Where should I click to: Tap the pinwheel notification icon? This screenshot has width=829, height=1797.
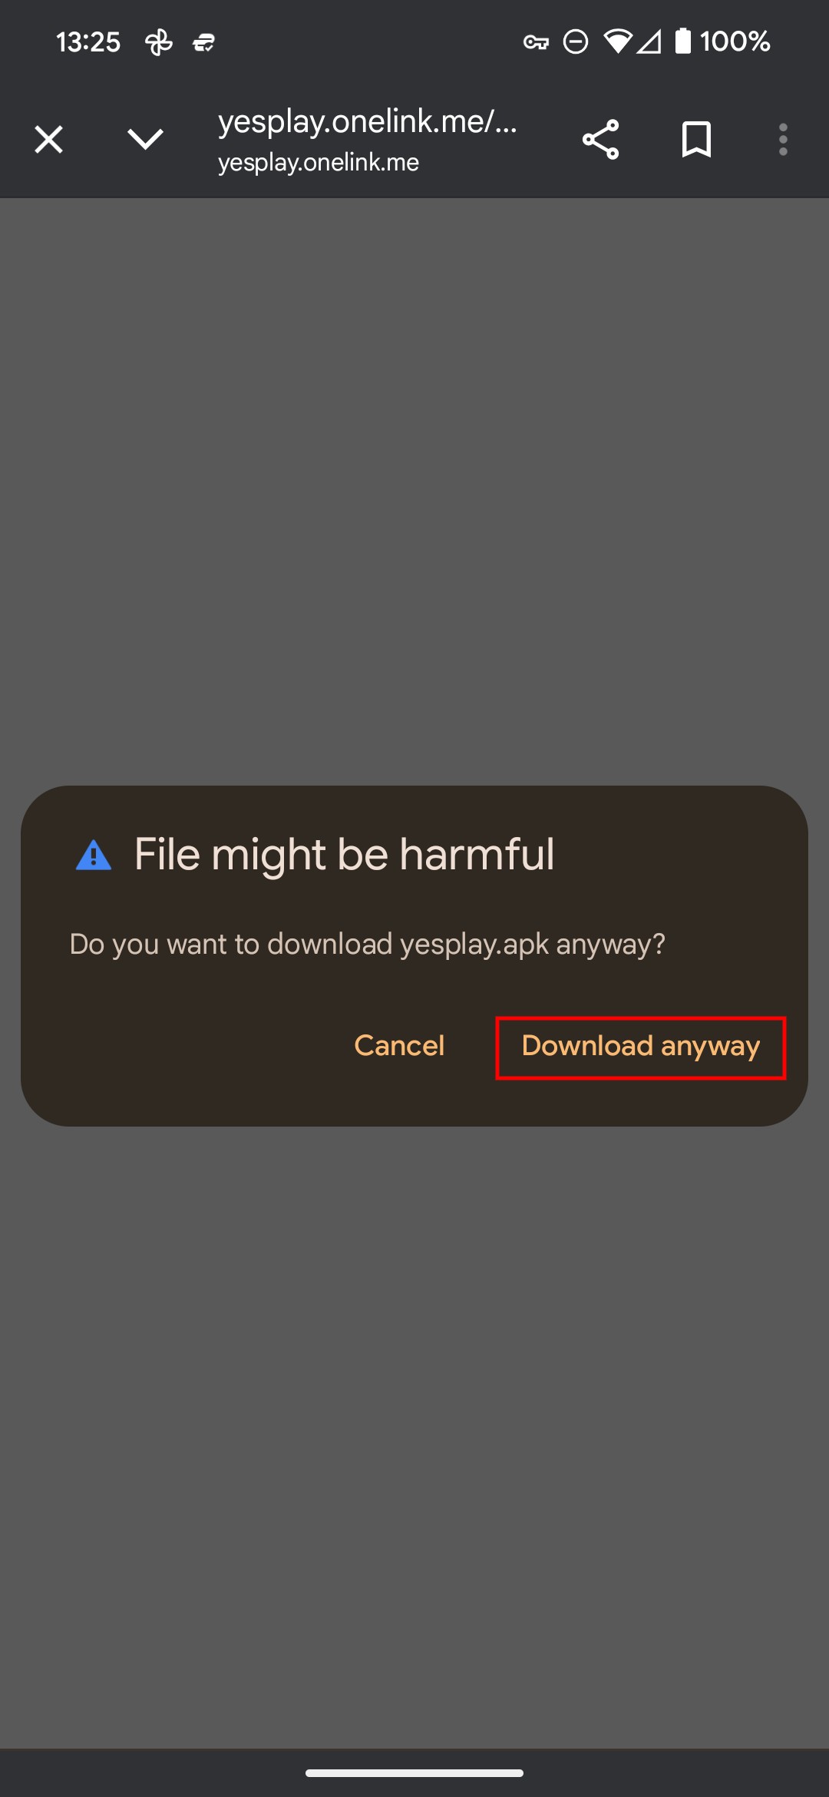pyautogui.click(x=159, y=42)
